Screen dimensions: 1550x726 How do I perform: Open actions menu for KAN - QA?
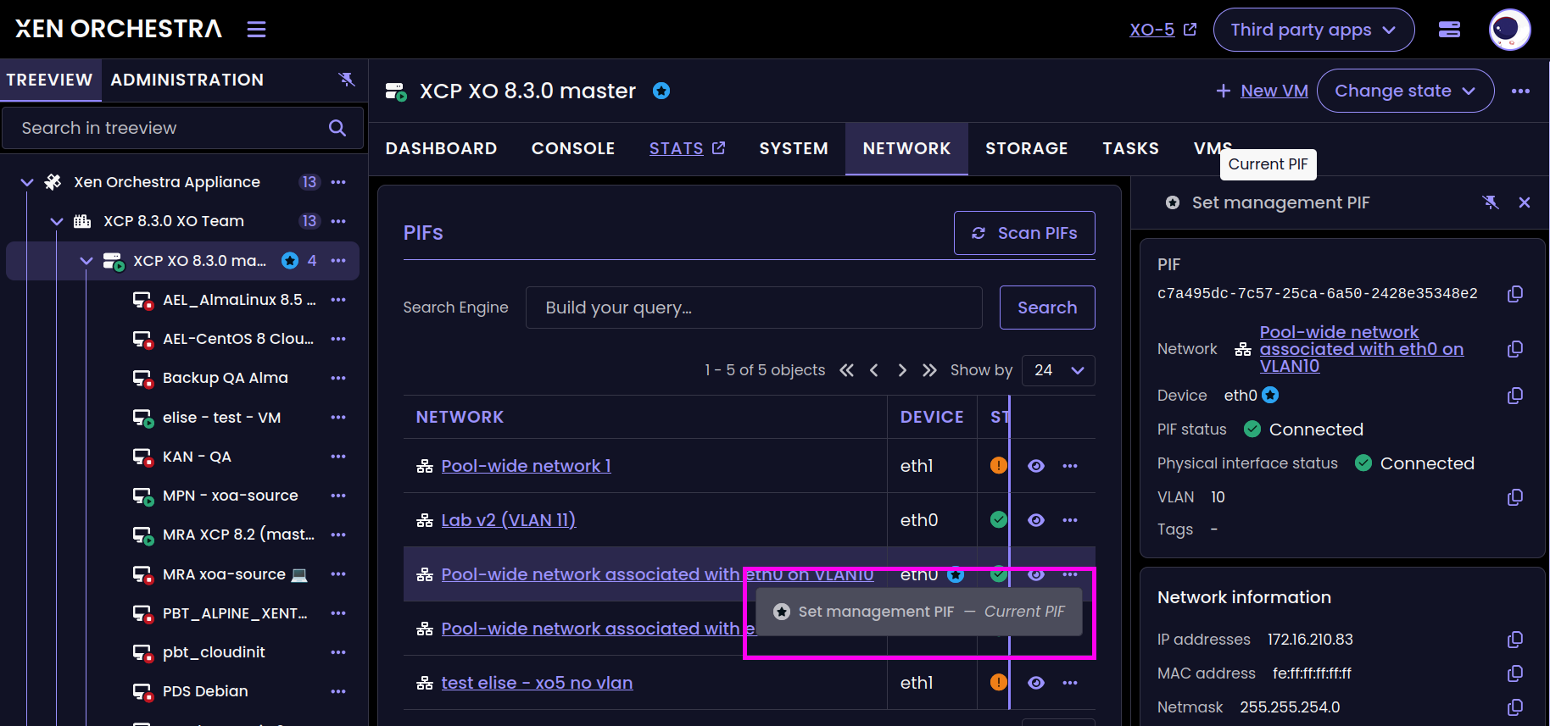pyautogui.click(x=338, y=457)
